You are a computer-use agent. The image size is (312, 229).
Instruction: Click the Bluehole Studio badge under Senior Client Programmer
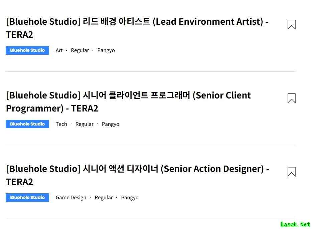click(x=27, y=124)
